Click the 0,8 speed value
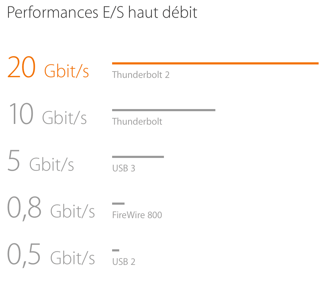This screenshot has width=325, height=284. 24,208
